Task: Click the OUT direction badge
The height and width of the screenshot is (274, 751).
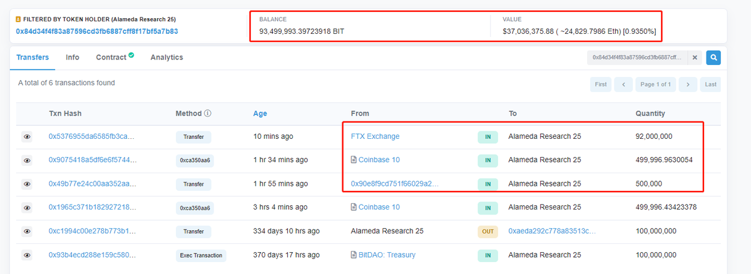Action: coord(488,231)
